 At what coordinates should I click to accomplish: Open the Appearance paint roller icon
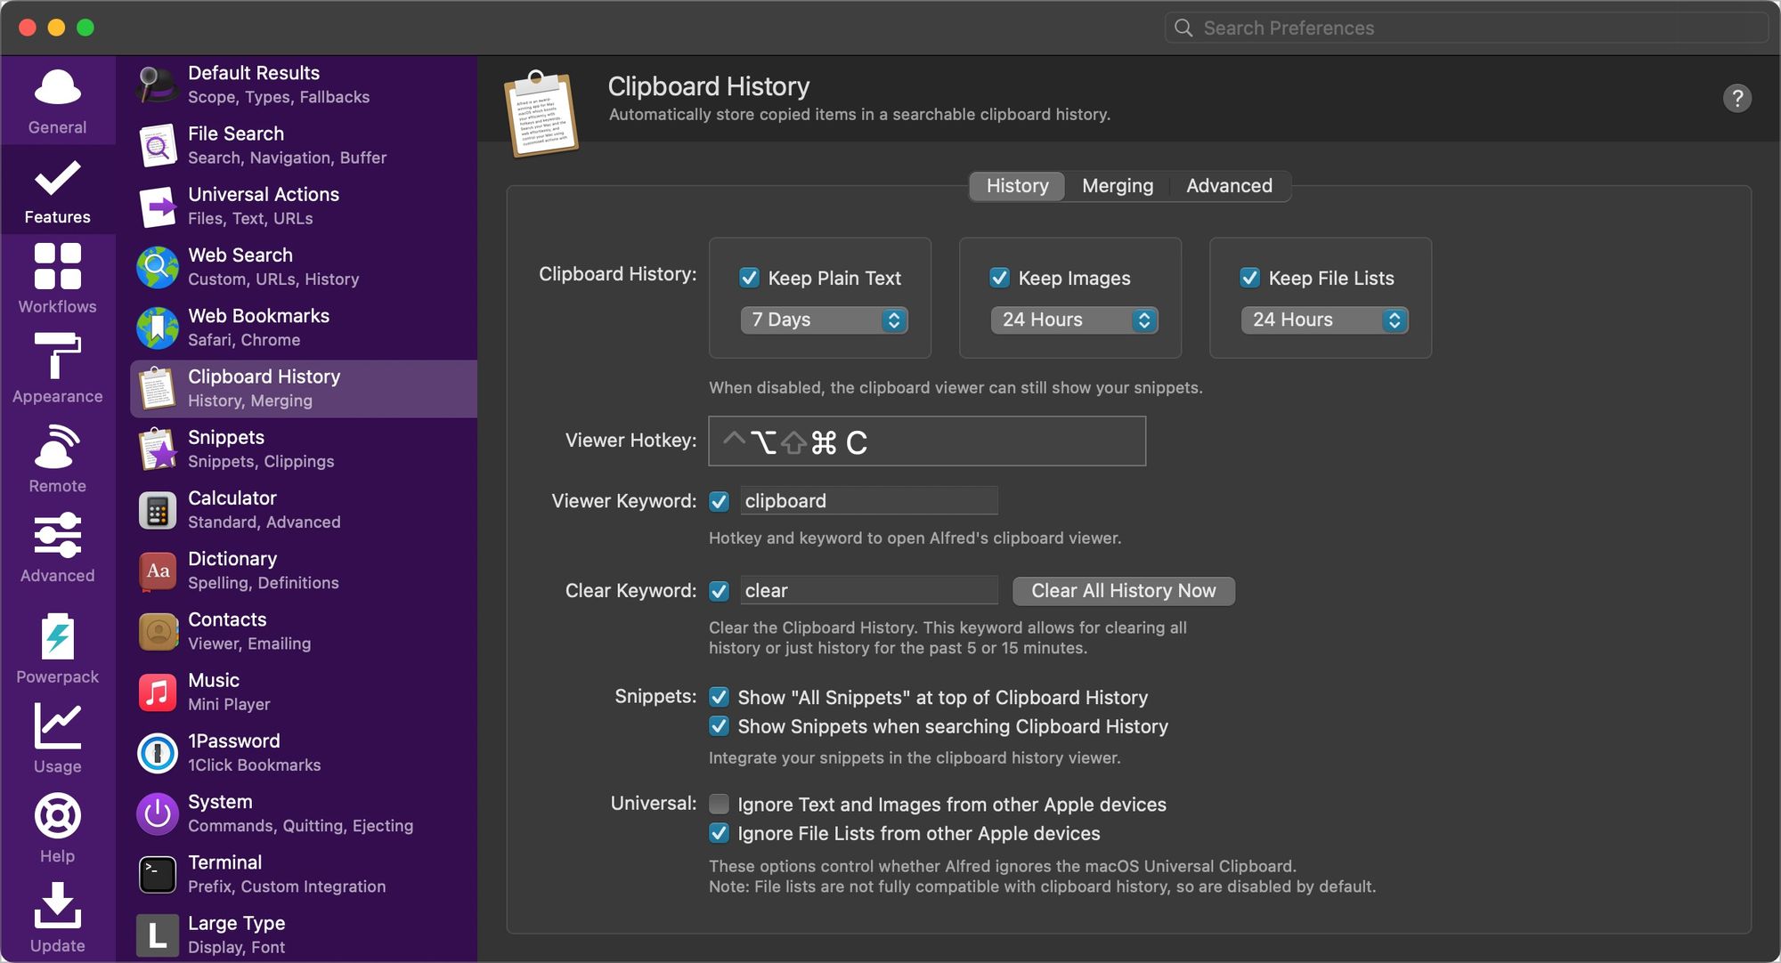click(x=57, y=356)
